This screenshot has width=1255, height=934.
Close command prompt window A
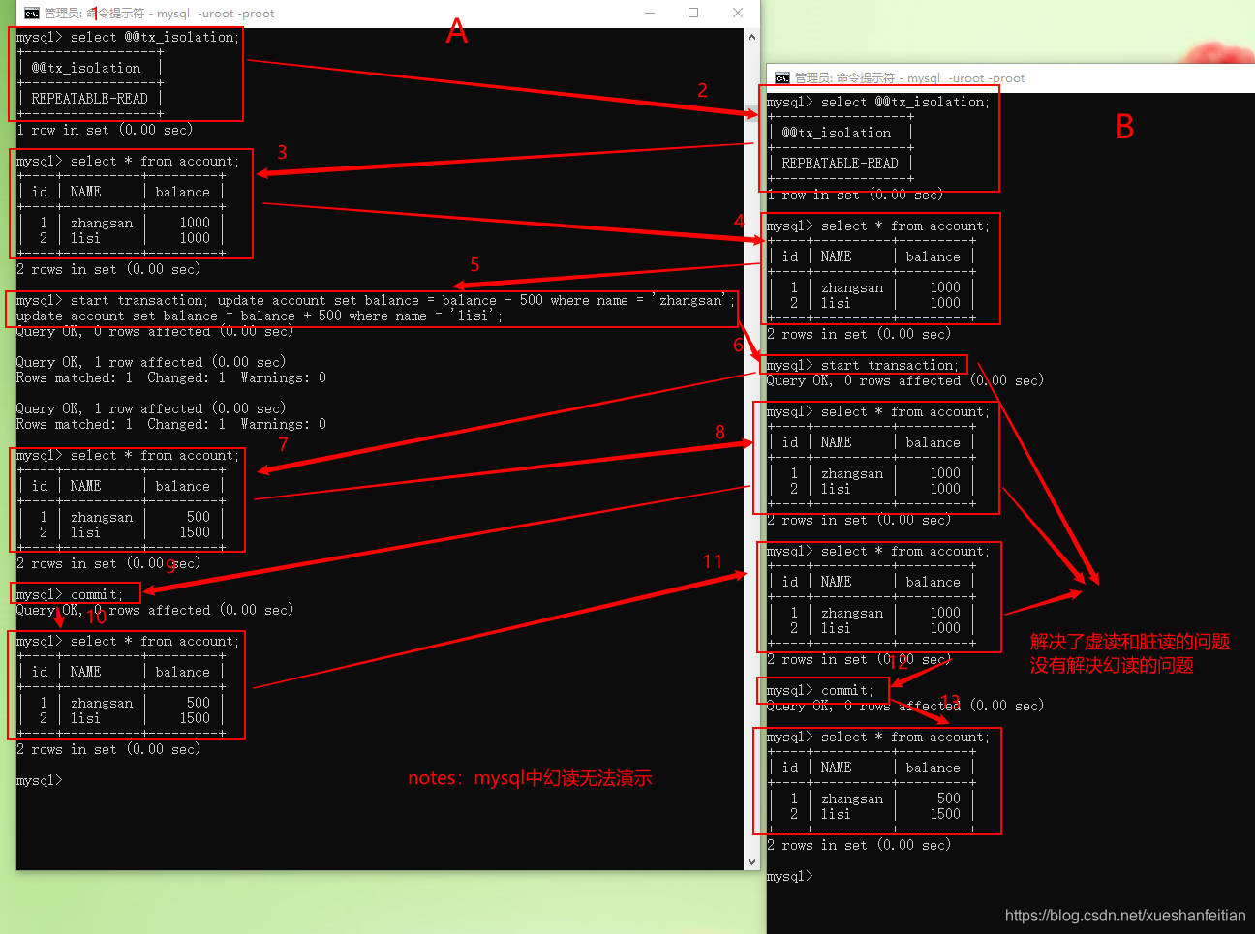tap(738, 13)
